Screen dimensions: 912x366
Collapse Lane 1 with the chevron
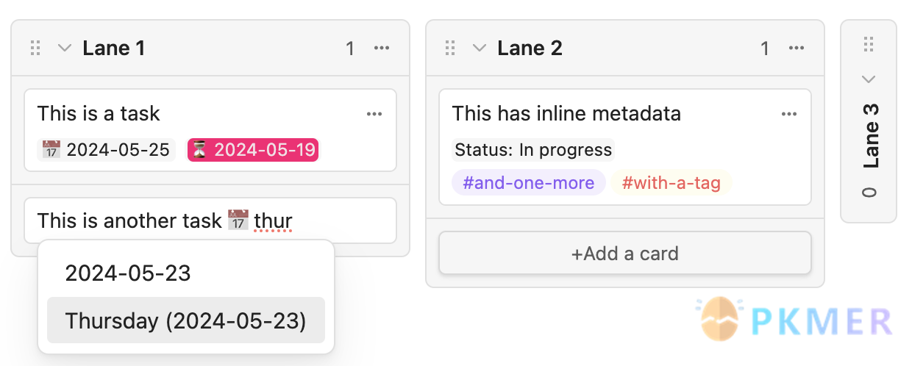tap(65, 49)
